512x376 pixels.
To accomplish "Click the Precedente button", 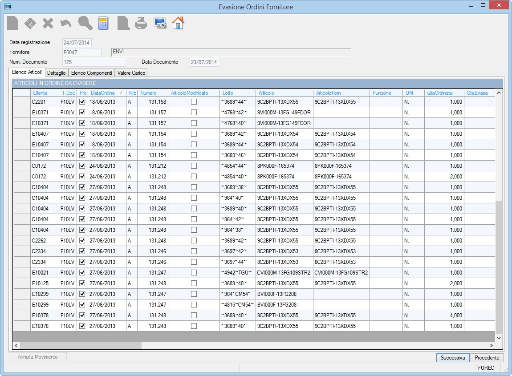I will pos(487,358).
